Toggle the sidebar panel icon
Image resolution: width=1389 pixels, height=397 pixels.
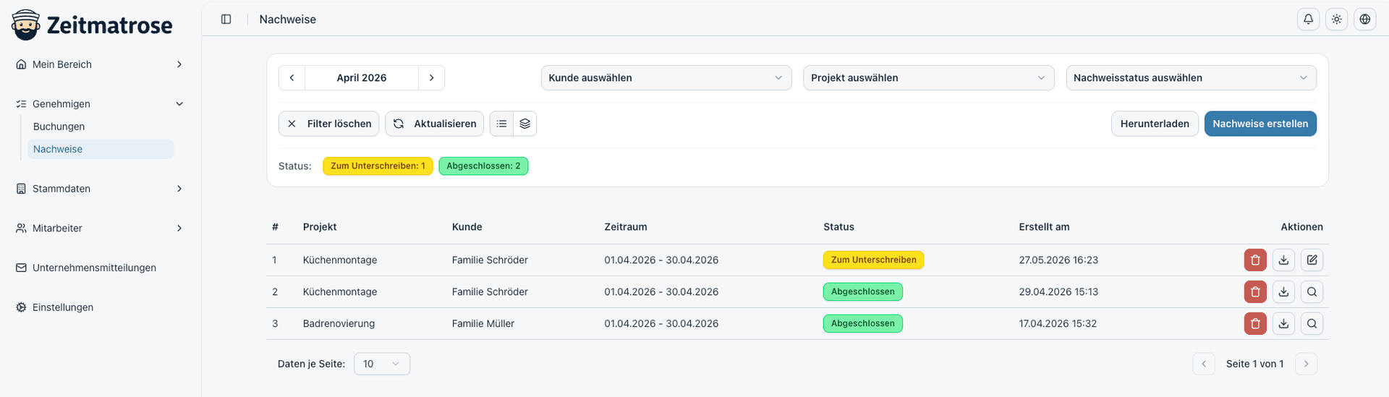coord(226,19)
